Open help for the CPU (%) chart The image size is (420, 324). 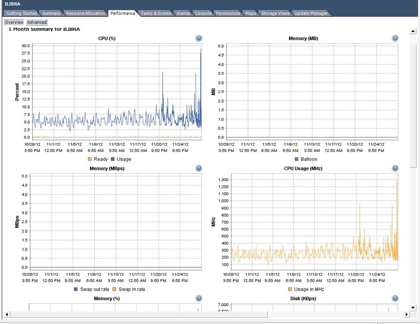(x=199, y=38)
